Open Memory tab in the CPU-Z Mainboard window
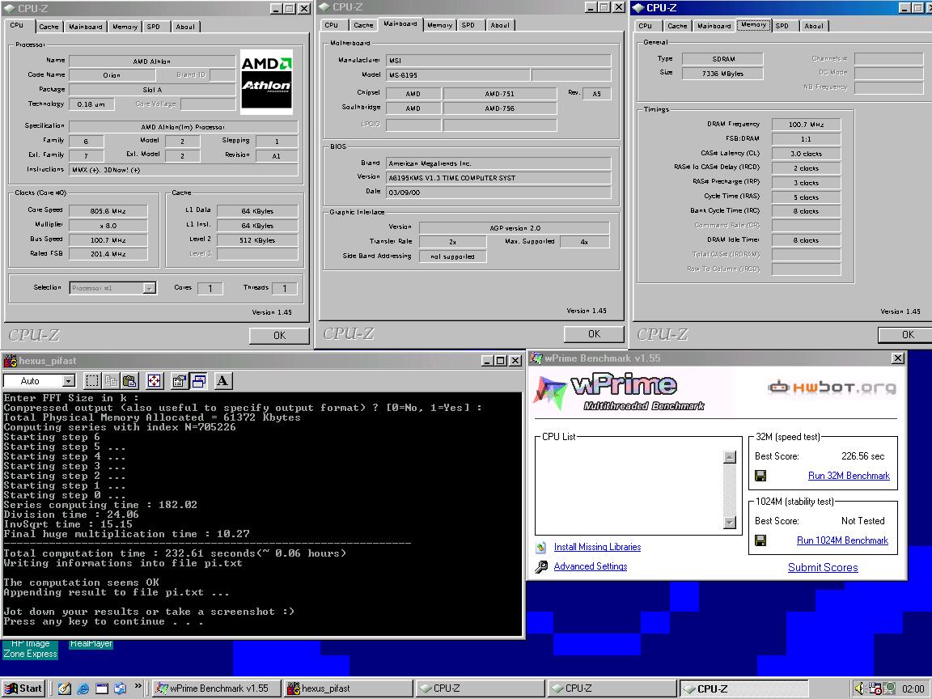The width and height of the screenshot is (932, 699). click(x=440, y=25)
